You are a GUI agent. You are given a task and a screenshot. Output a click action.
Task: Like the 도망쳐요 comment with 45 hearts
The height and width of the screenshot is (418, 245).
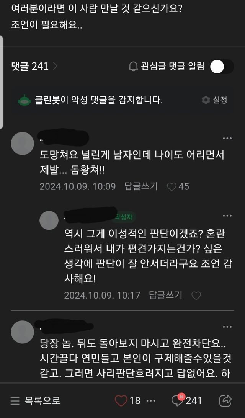point(171,187)
